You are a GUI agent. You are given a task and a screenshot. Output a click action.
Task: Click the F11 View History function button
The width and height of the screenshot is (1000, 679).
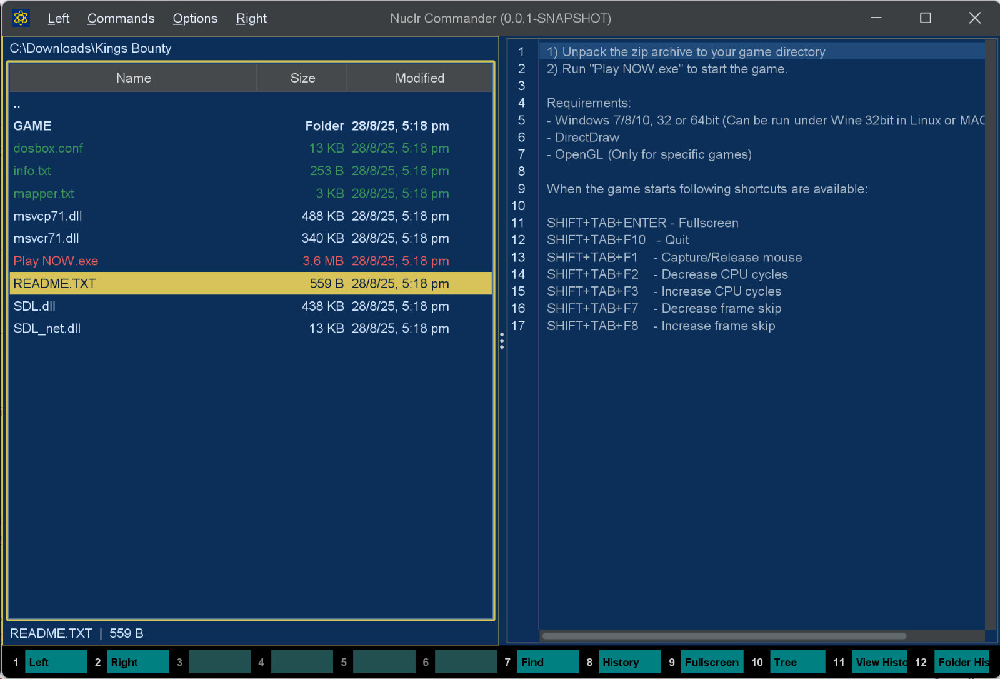coord(880,662)
